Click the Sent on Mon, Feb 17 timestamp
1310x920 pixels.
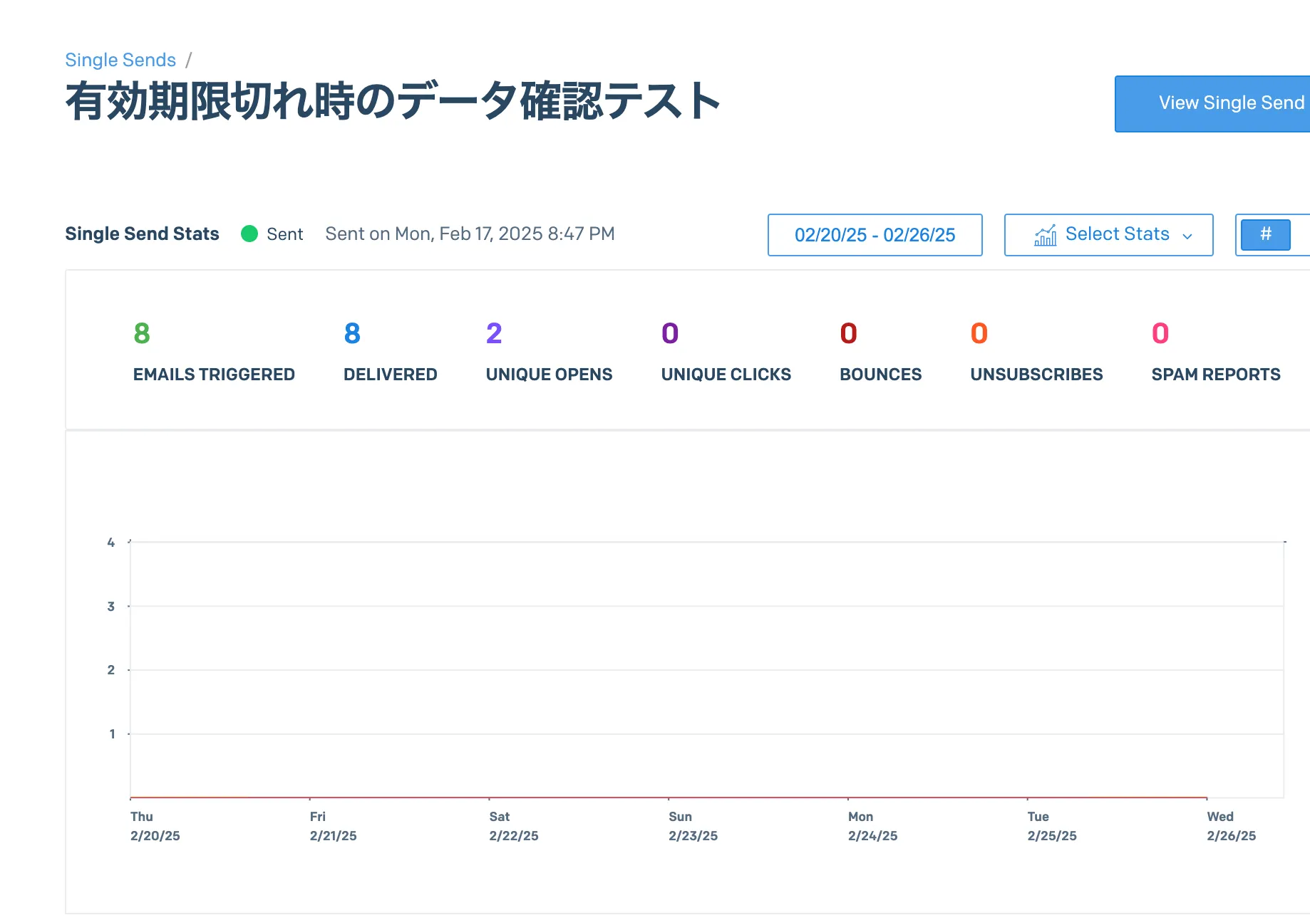pyautogui.click(x=470, y=234)
